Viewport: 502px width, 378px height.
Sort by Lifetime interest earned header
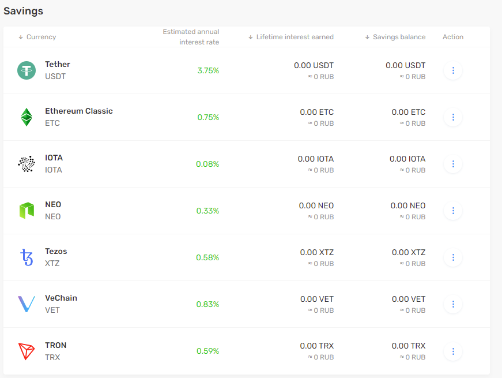pyautogui.click(x=291, y=37)
